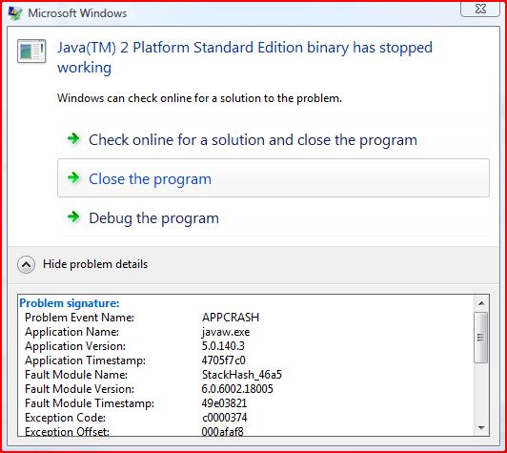Click the dialog close X button
The height and width of the screenshot is (453, 507).
pyautogui.click(x=480, y=9)
